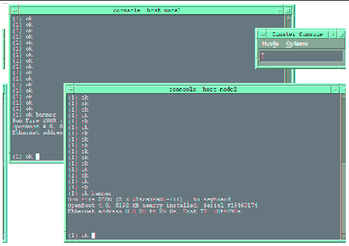Open window menu of host node2 console
The image size is (349, 246).
tap(71, 89)
